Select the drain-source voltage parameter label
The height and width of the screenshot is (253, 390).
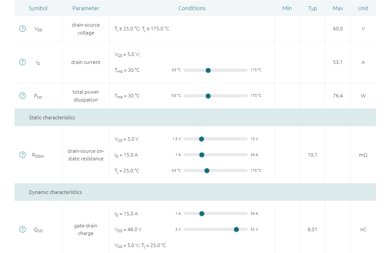[86, 28]
